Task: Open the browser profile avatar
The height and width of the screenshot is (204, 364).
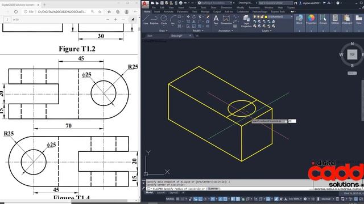Action: [x=126, y=11]
